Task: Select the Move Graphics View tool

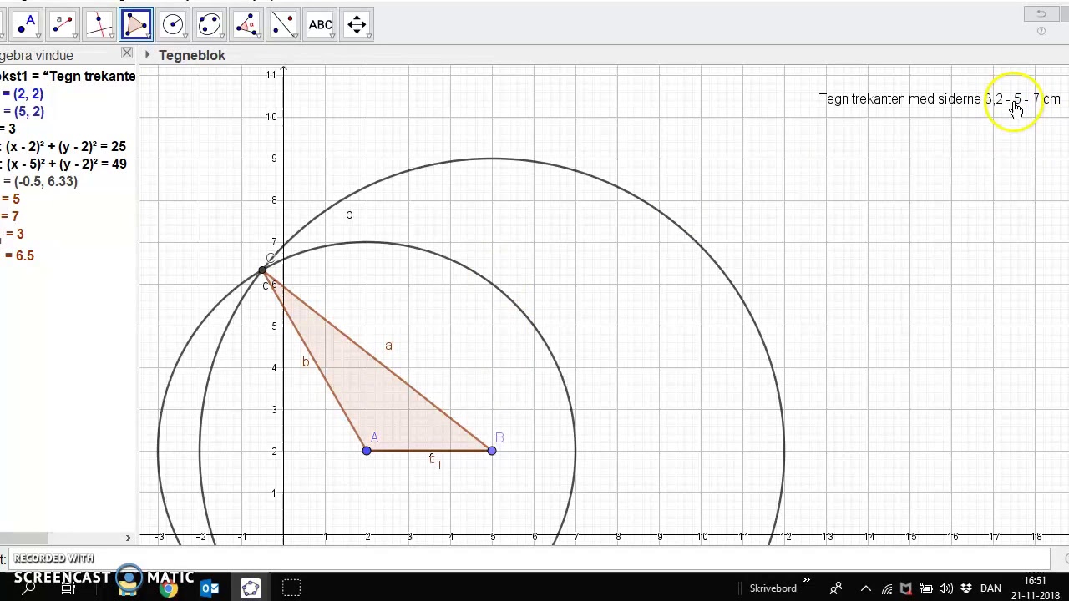Action: pos(357,24)
